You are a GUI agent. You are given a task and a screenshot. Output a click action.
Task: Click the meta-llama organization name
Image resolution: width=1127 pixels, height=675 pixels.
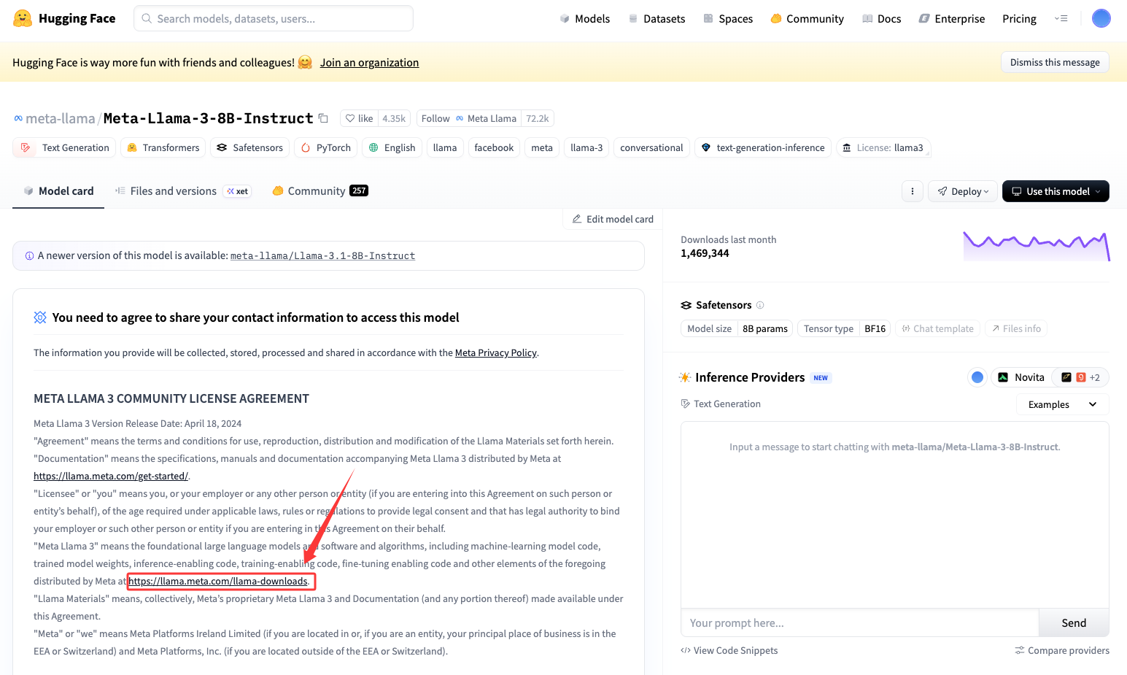(61, 118)
